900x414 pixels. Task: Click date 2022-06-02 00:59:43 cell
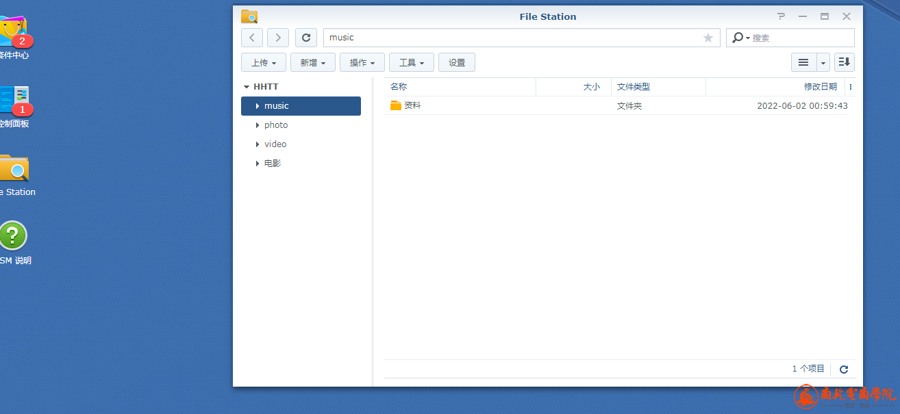click(802, 106)
